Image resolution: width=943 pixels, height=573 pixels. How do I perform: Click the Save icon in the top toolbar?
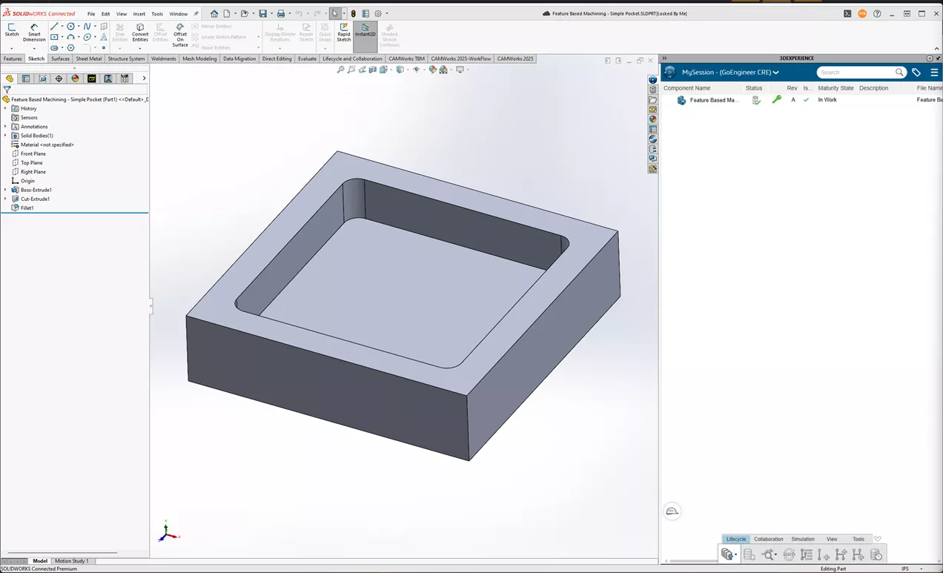pyautogui.click(x=263, y=13)
